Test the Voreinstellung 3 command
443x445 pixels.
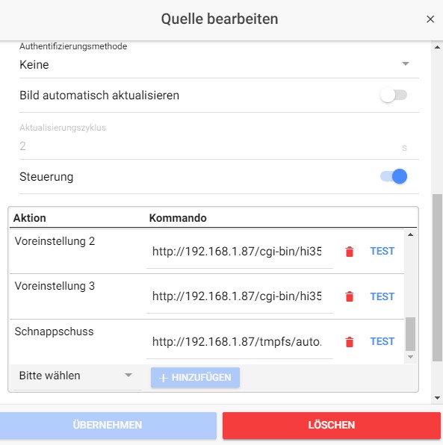tap(382, 296)
